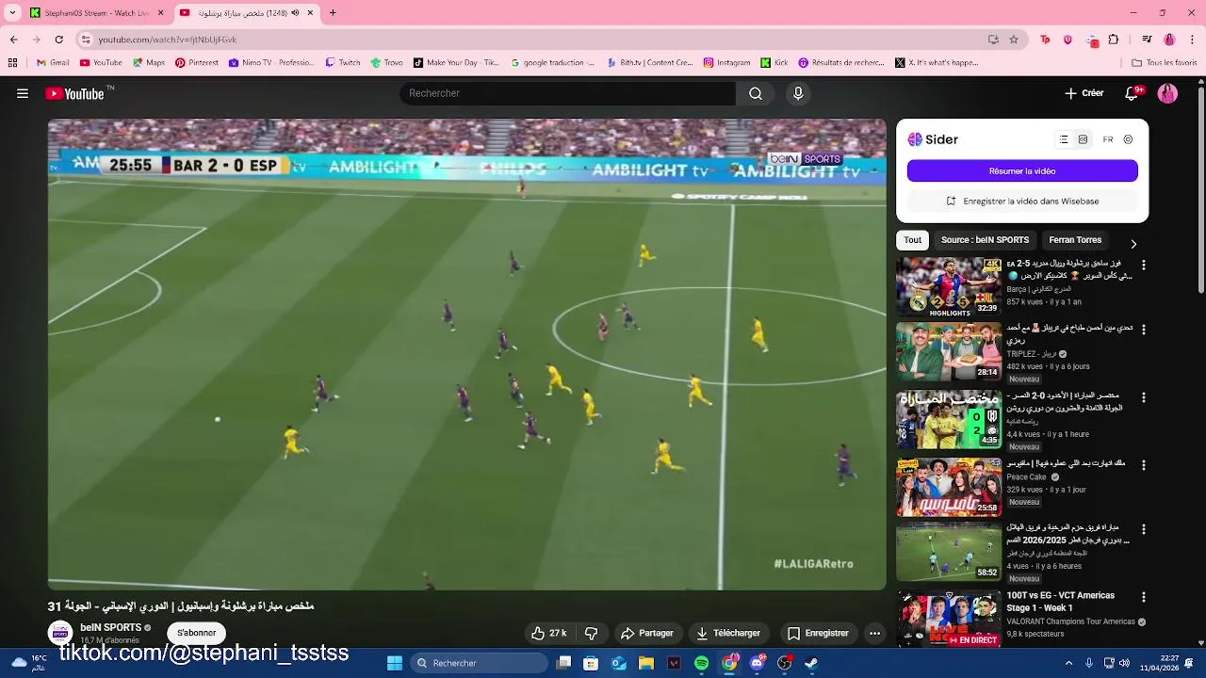Mute the YouTube tab via speaker icon
Viewport: 1206px width, 678px height.
click(x=295, y=13)
